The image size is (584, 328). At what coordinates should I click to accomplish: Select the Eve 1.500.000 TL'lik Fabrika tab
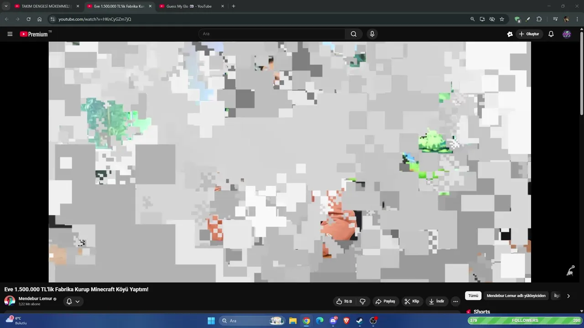pyautogui.click(x=119, y=6)
